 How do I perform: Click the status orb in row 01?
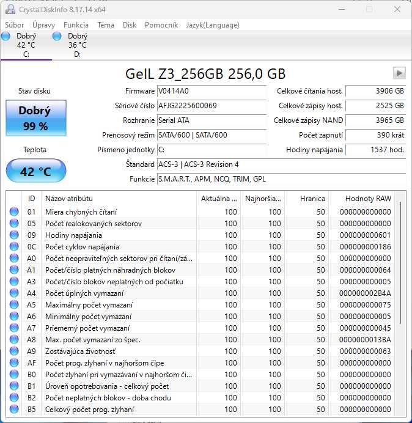(14, 211)
